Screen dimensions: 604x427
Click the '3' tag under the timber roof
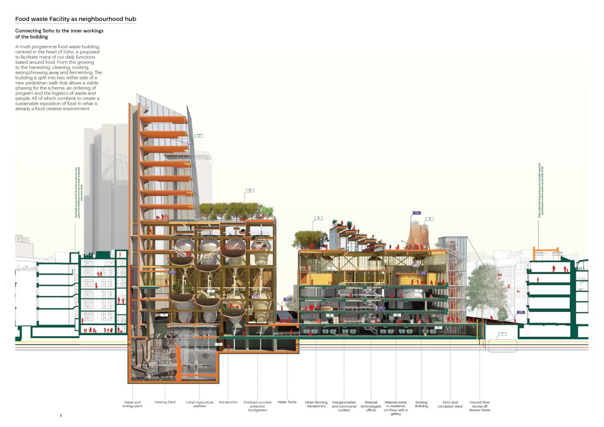click(x=330, y=268)
